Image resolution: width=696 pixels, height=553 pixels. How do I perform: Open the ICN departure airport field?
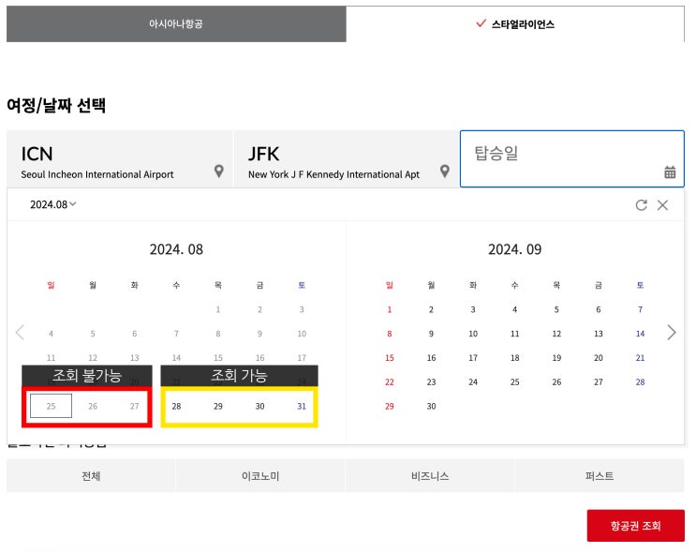point(119,159)
